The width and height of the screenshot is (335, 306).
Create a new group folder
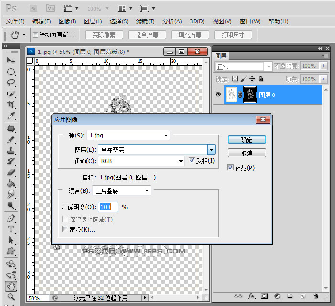pos(290,296)
